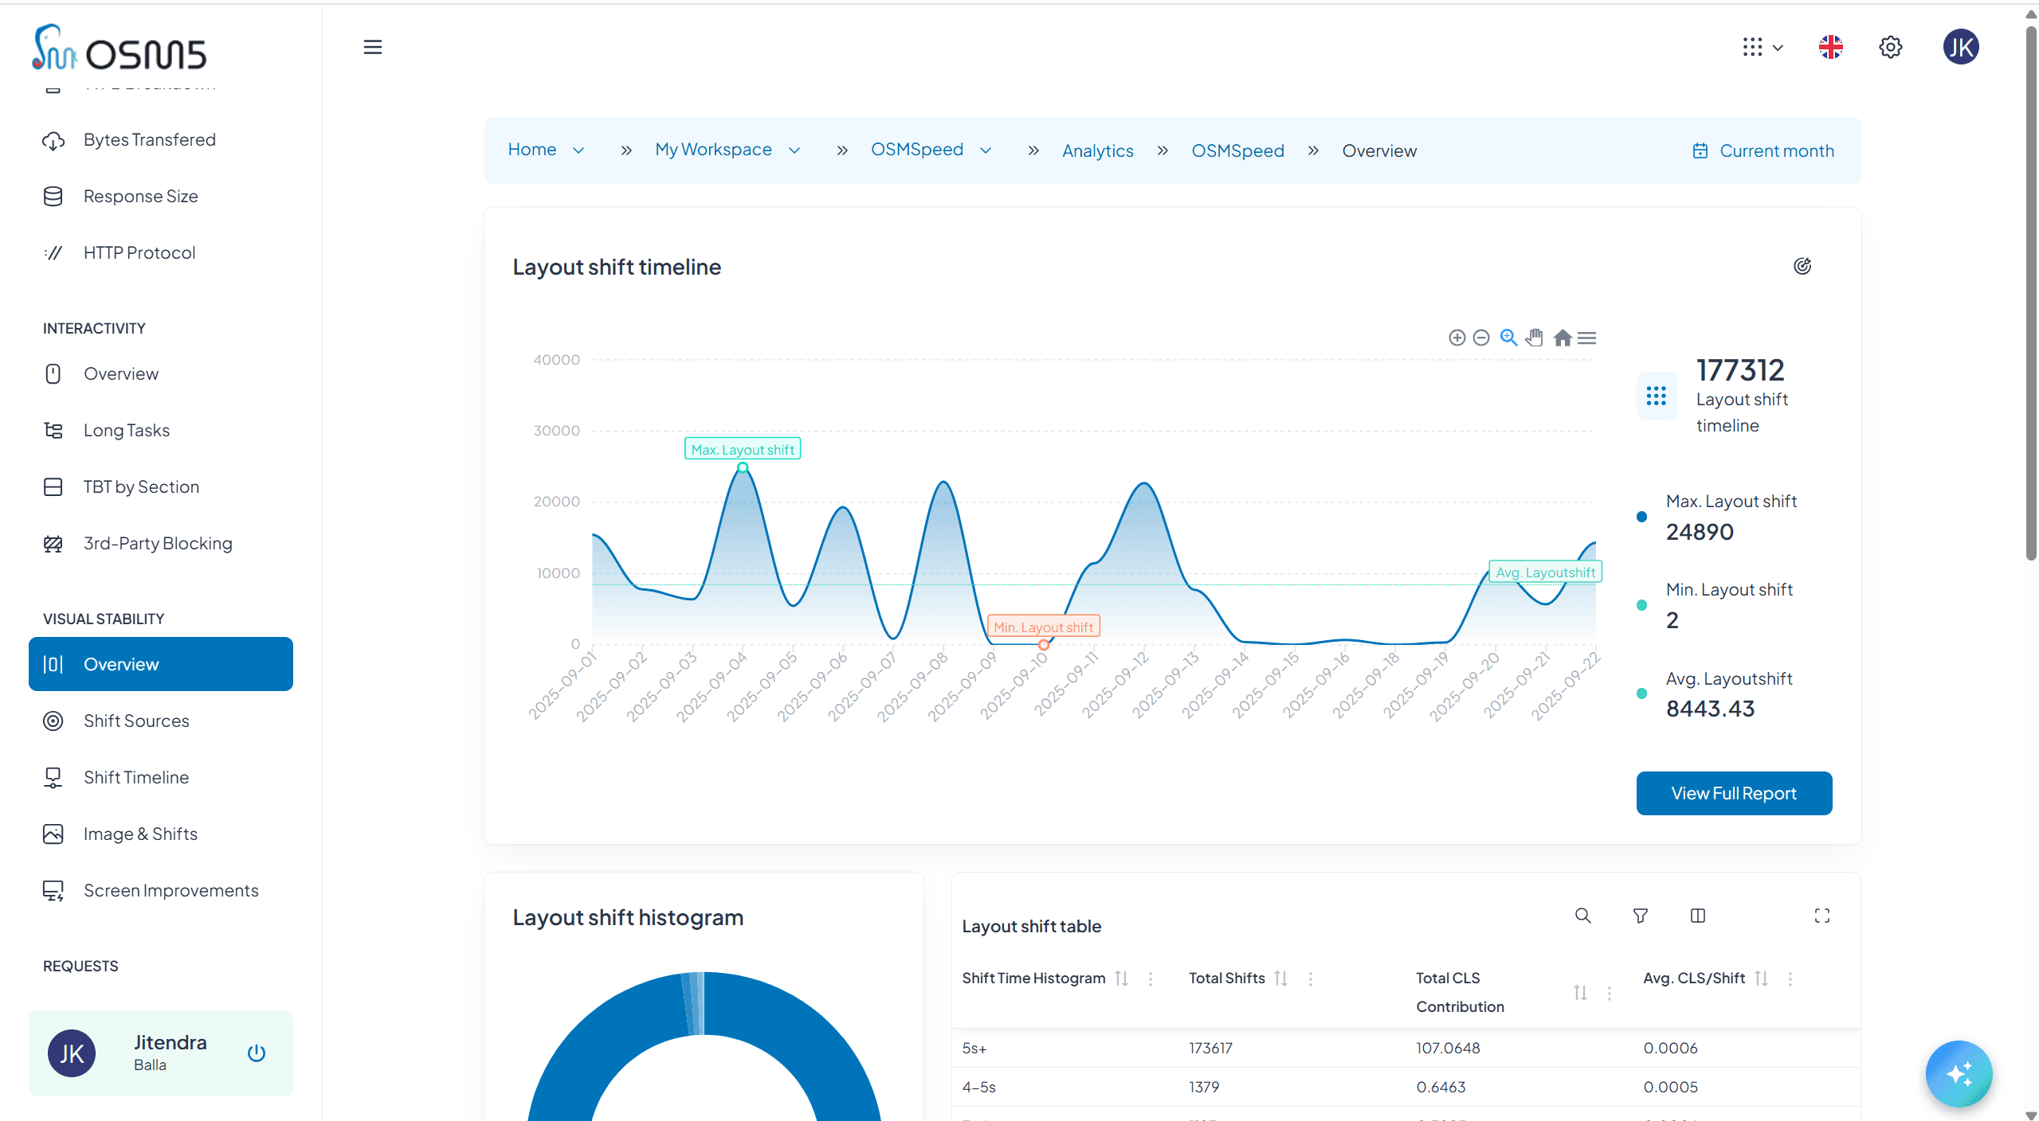Toggle column visibility in the Layout shift table
The height and width of the screenshot is (1121, 2039).
point(1697,916)
